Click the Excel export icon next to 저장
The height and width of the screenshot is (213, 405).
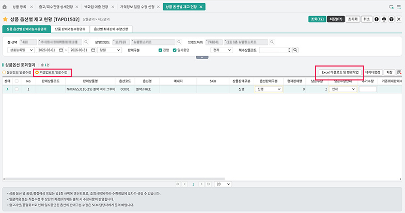coord(399,72)
